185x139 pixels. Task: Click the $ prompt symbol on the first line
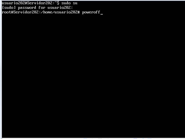click(58, 3)
